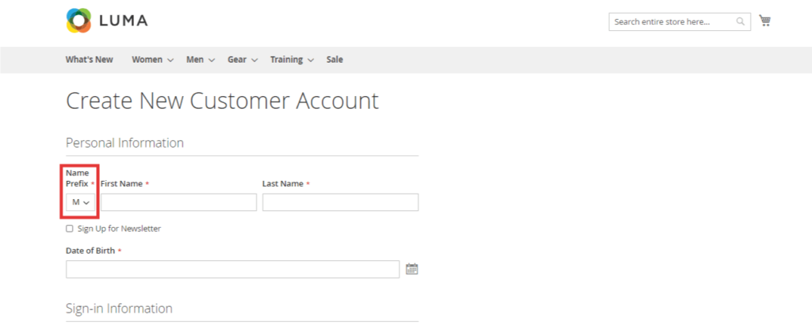Image resolution: width=812 pixels, height=330 pixels.
Task: Focus the First Name field
Action: click(x=178, y=202)
